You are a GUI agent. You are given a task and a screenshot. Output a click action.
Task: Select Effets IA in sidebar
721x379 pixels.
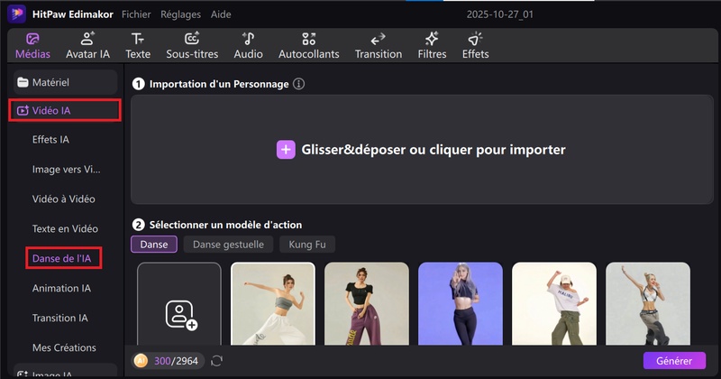50,140
